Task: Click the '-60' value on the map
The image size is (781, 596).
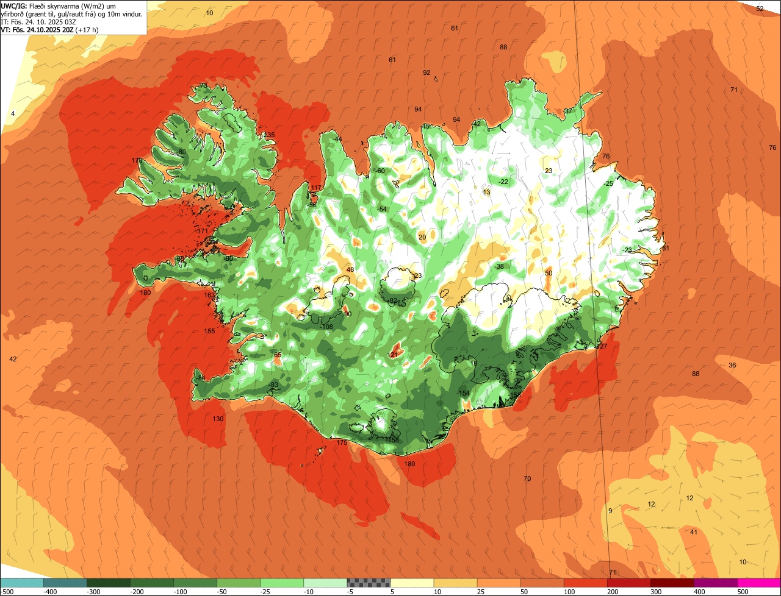Action: [x=380, y=171]
